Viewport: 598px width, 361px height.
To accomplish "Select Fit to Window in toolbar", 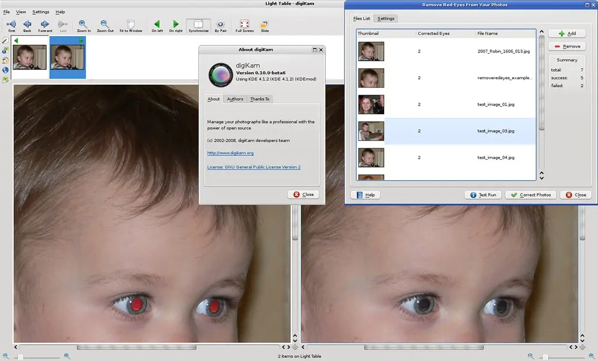I will pos(131,26).
